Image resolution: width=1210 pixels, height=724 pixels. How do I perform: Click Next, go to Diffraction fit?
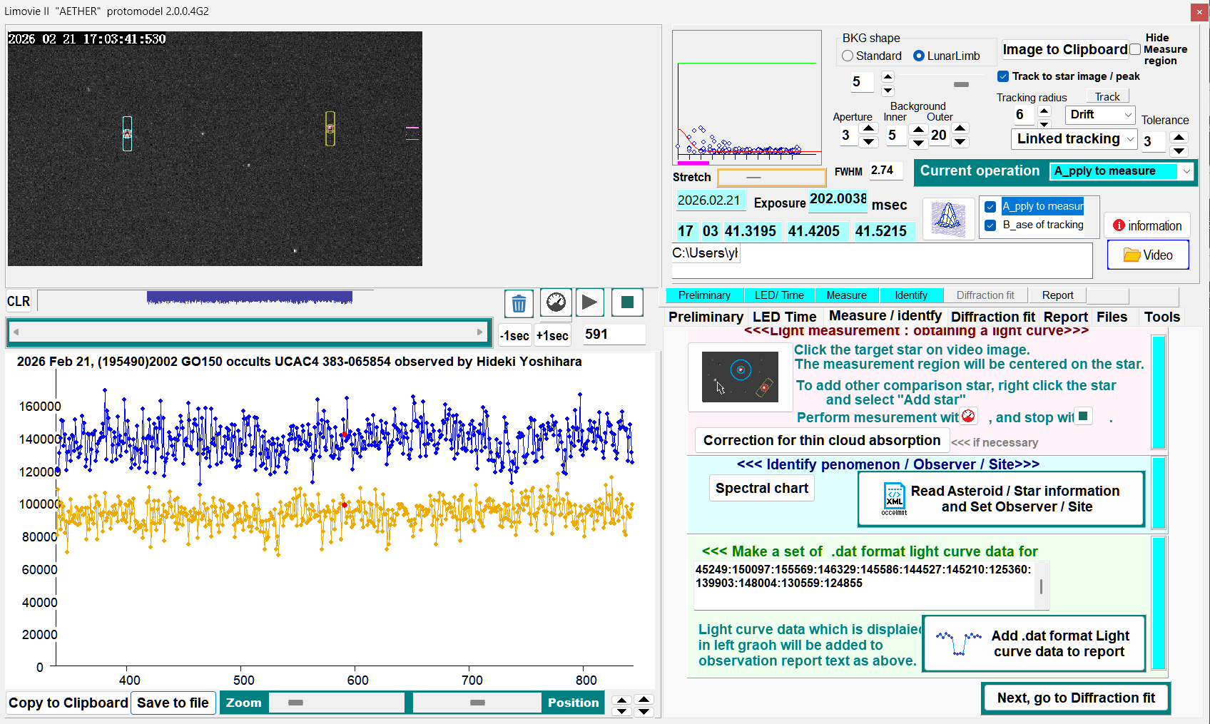click(1075, 698)
